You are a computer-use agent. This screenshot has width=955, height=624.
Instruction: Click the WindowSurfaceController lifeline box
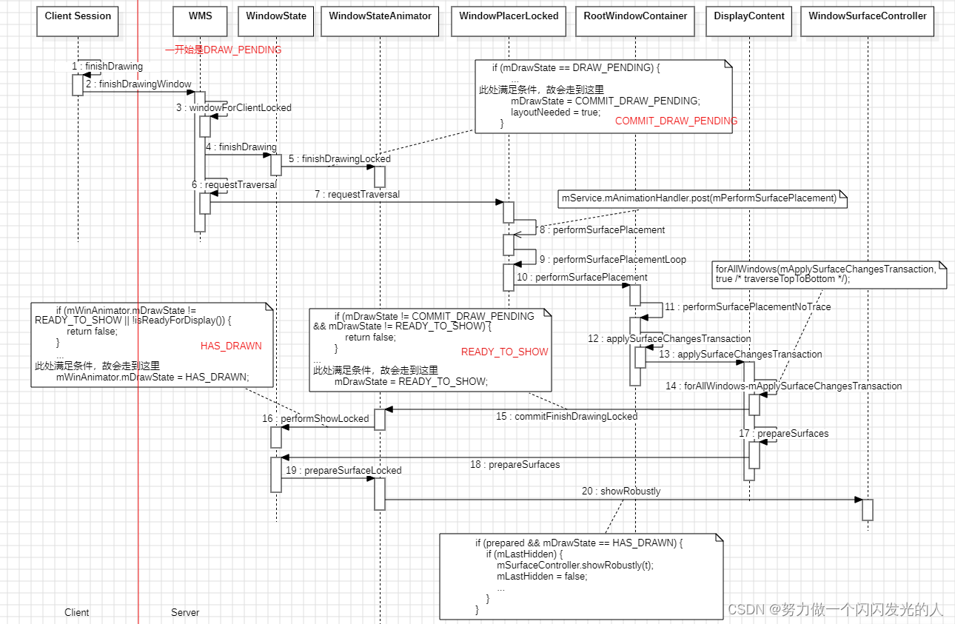[x=867, y=21]
